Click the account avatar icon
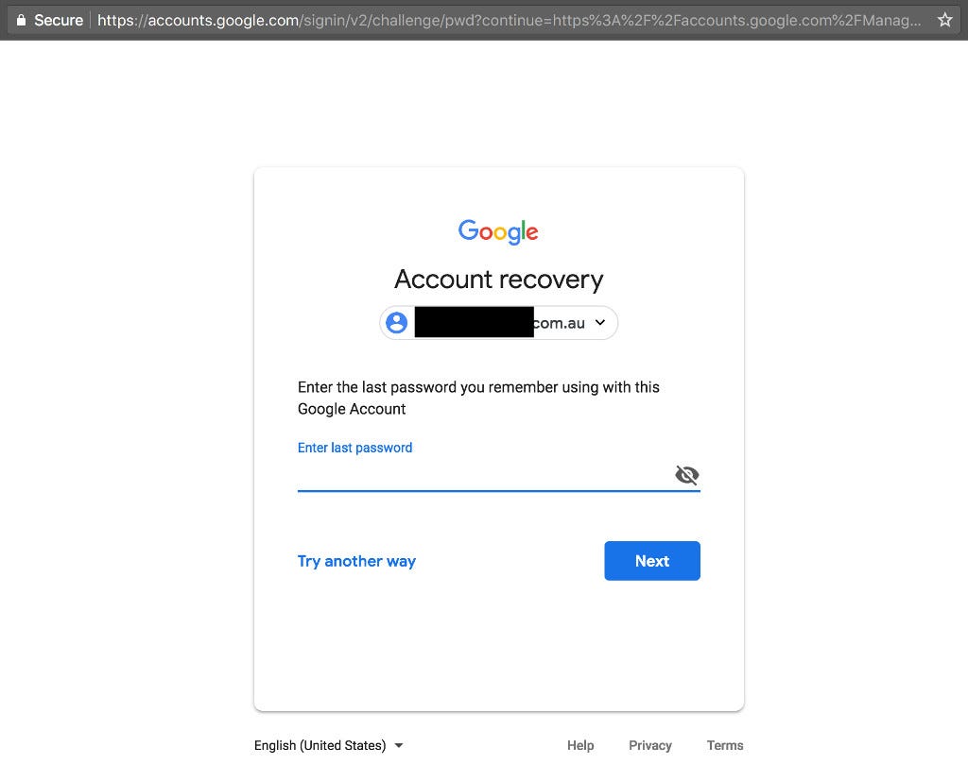 click(396, 323)
